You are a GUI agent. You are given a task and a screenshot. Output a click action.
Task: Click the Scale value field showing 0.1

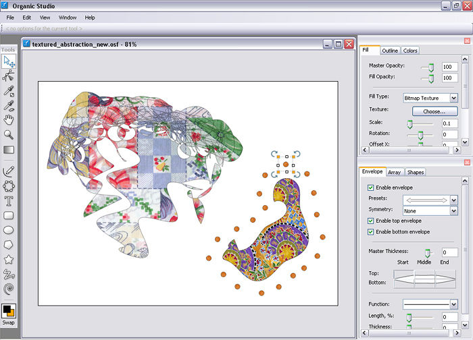449,123
